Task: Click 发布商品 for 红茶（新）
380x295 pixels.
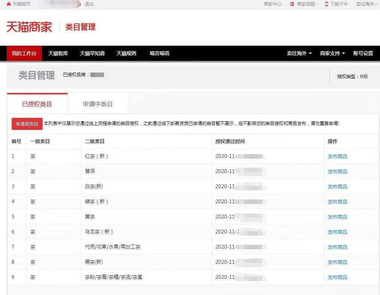Action: [x=337, y=156]
